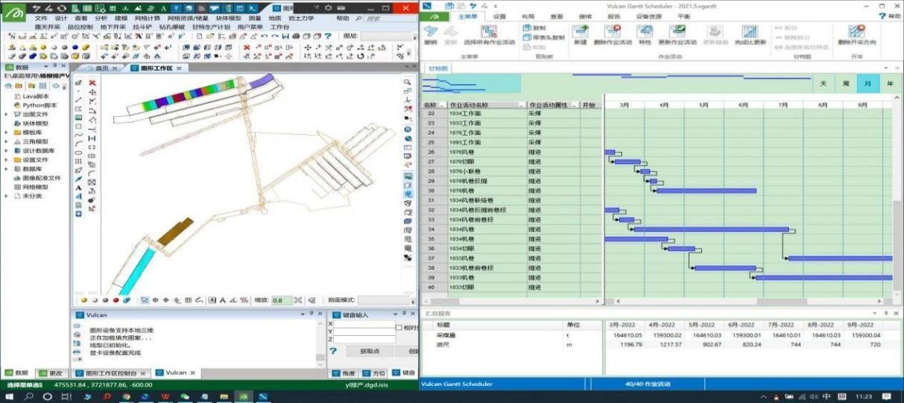Click the X coordinate input field
This screenshot has width=904, height=403.
[365, 324]
